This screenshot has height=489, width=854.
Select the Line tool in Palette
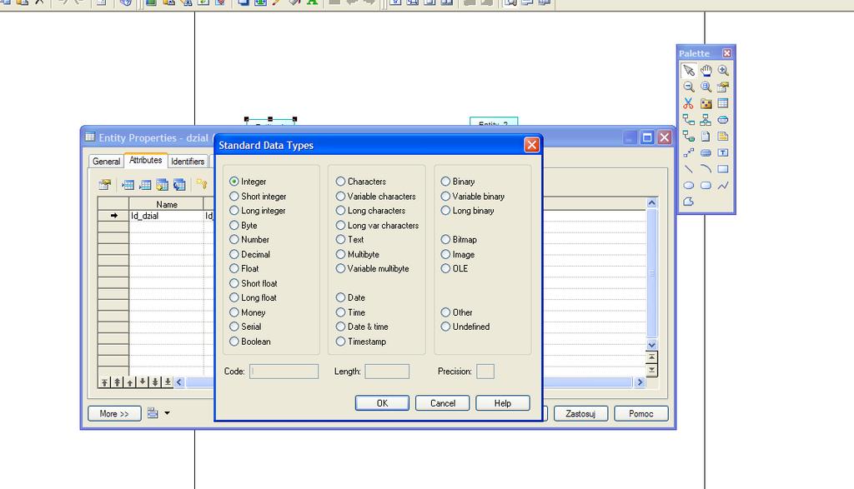688,169
